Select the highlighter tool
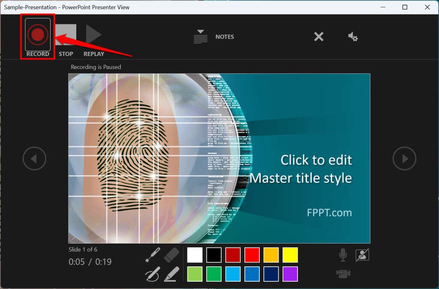 point(171,274)
